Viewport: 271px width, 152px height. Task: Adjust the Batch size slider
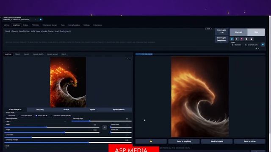coord(121,132)
